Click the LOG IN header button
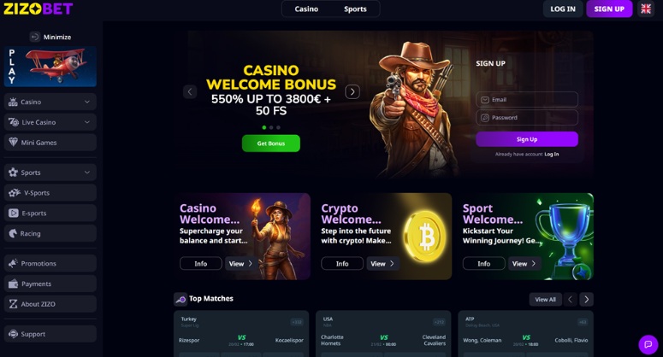The height and width of the screenshot is (357, 663). [x=562, y=9]
